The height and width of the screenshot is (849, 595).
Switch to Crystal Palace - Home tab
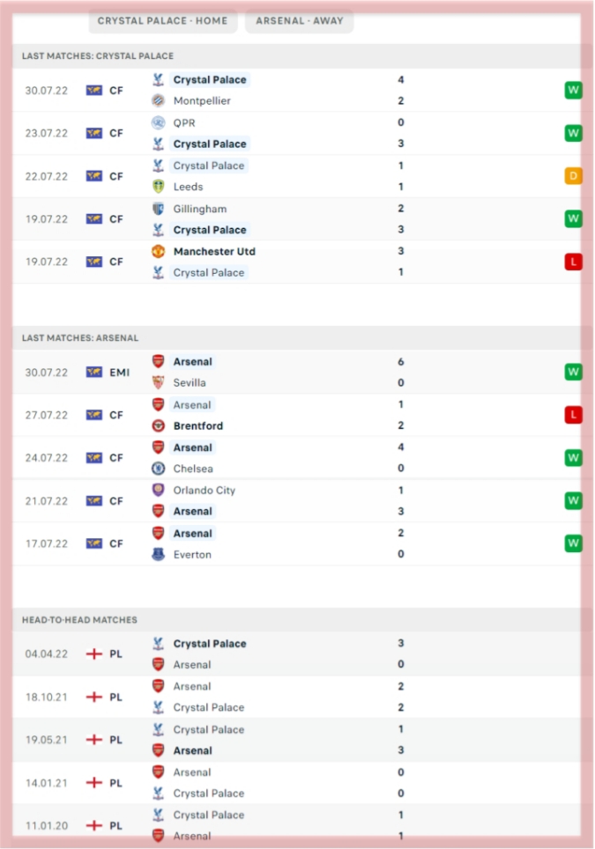tap(162, 21)
